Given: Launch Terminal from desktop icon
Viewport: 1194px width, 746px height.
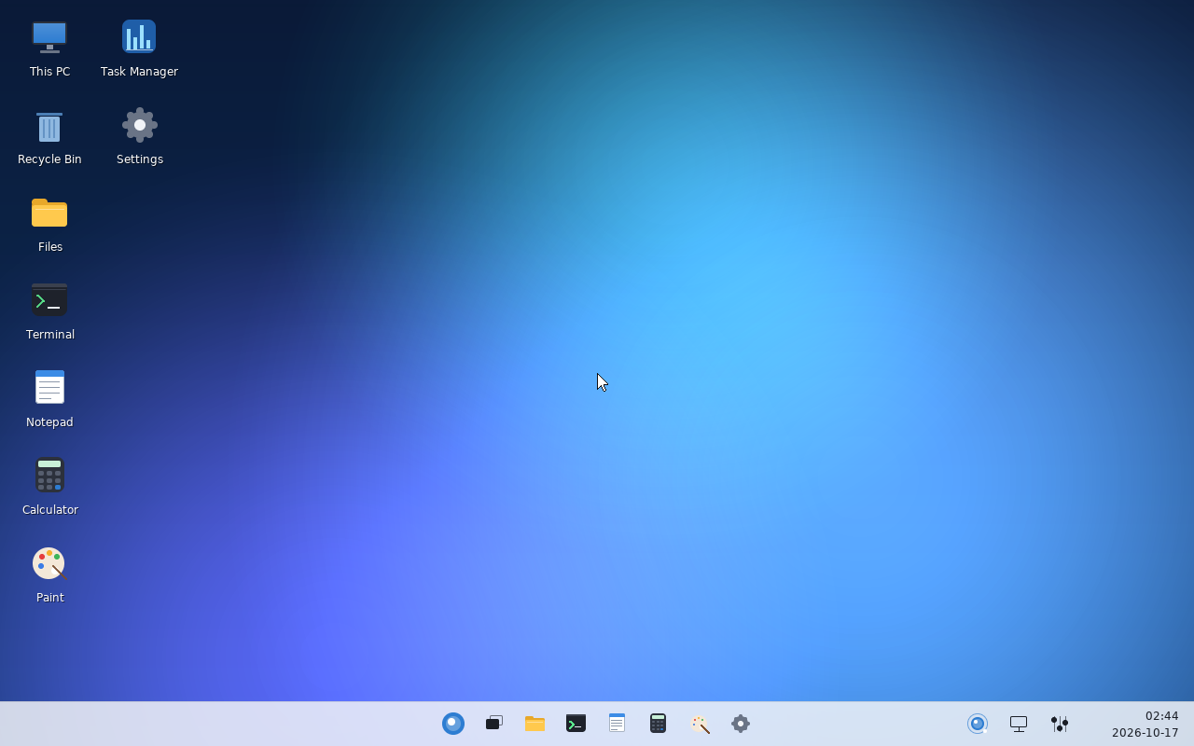Looking at the screenshot, I should 49,300.
